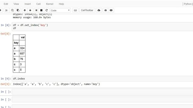Open the Help menu

pyautogui.click(x=61, y=4)
